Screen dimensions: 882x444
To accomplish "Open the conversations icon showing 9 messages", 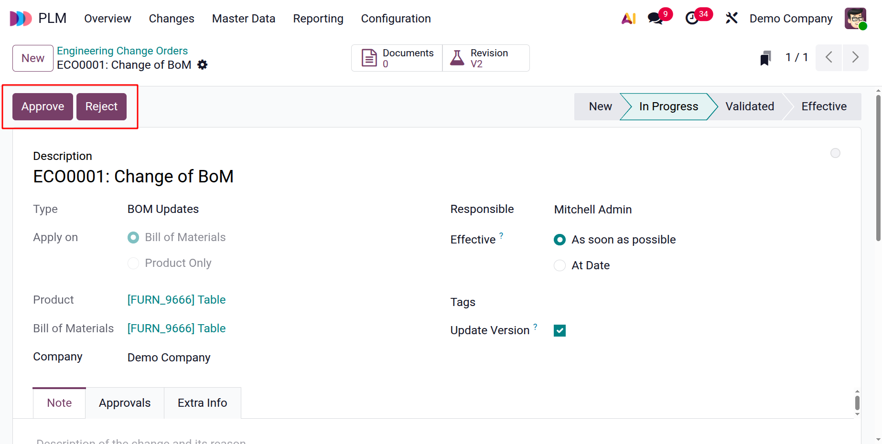I will (x=655, y=18).
